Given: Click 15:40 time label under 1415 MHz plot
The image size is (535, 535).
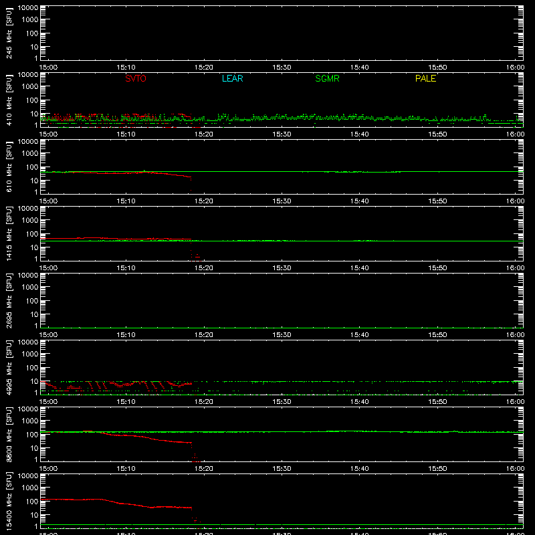Looking at the screenshot, I should pyautogui.click(x=359, y=268).
